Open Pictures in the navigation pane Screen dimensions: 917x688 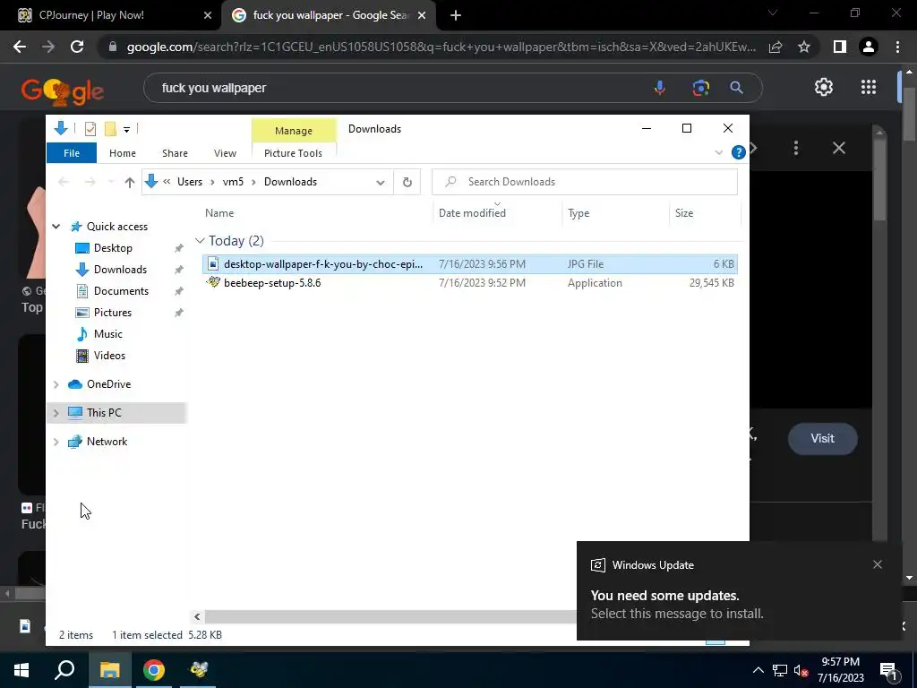(x=112, y=313)
